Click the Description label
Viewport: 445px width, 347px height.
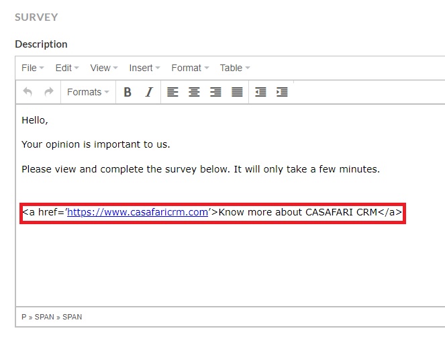[41, 44]
